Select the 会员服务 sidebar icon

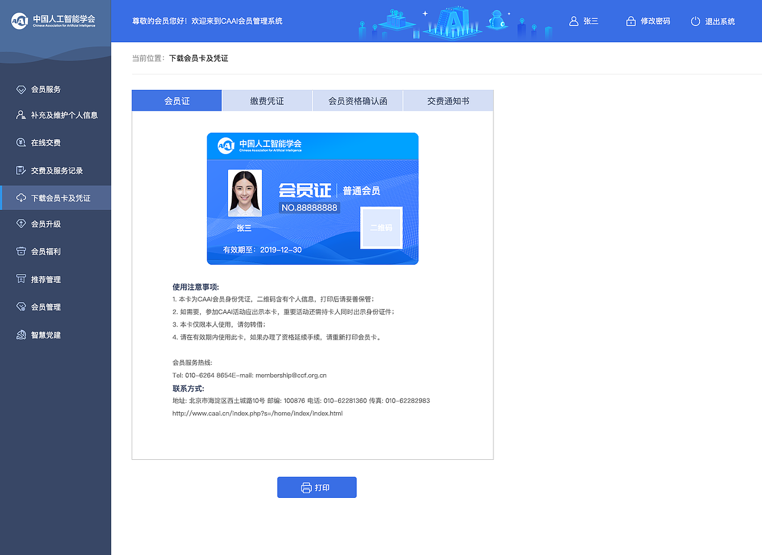click(21, 89)
